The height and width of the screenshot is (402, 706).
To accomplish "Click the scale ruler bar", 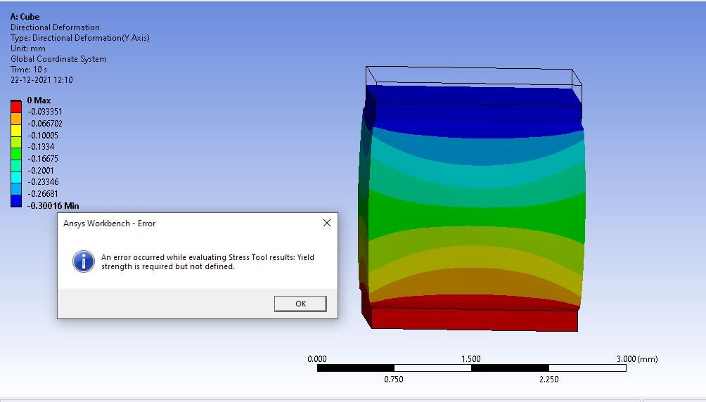I will click(471, 368).
